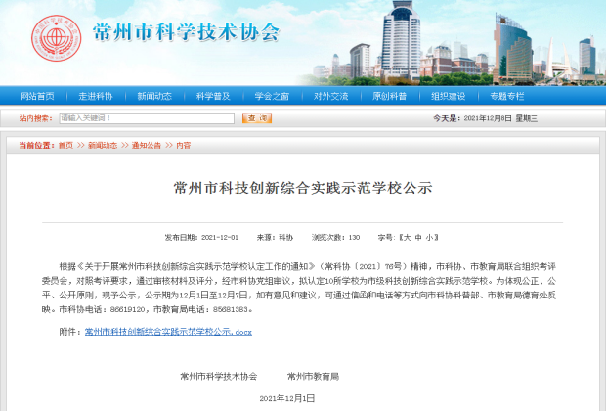606x411 pixels.
Task: Click the signature 常州市科学技术协会 below the article
Action: [219, 376]
